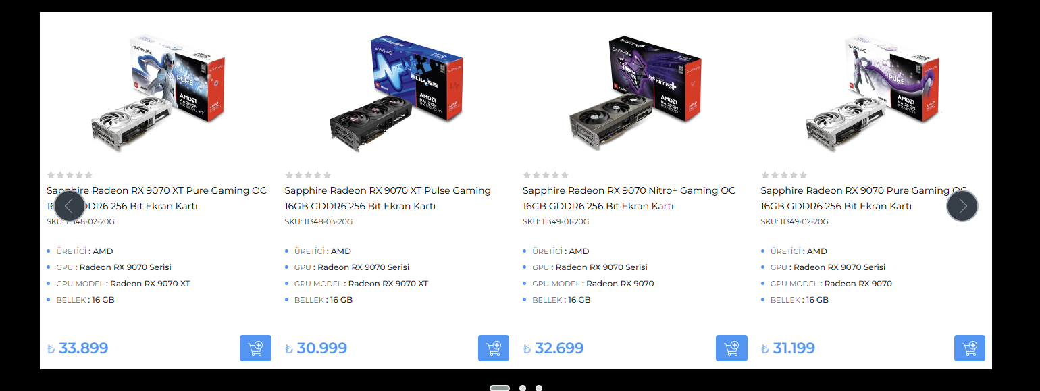Open RX 9070 XT Pure Gaming OC title link
1040x391 pixels.
[x=157, y=199]
